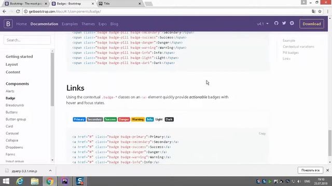Click the sidebar scrollbar thumb
Image resolution: width=332 pixels, height=186 pixels.
point(52,79)
